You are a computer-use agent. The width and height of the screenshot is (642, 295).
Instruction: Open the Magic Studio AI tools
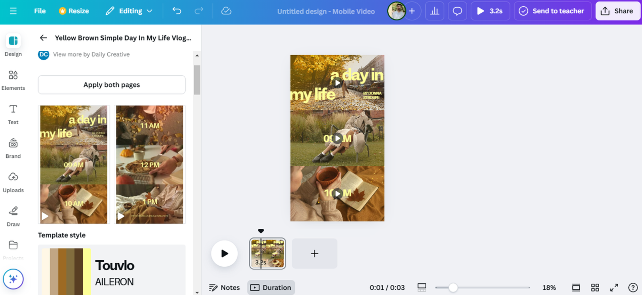pos(13,279)
